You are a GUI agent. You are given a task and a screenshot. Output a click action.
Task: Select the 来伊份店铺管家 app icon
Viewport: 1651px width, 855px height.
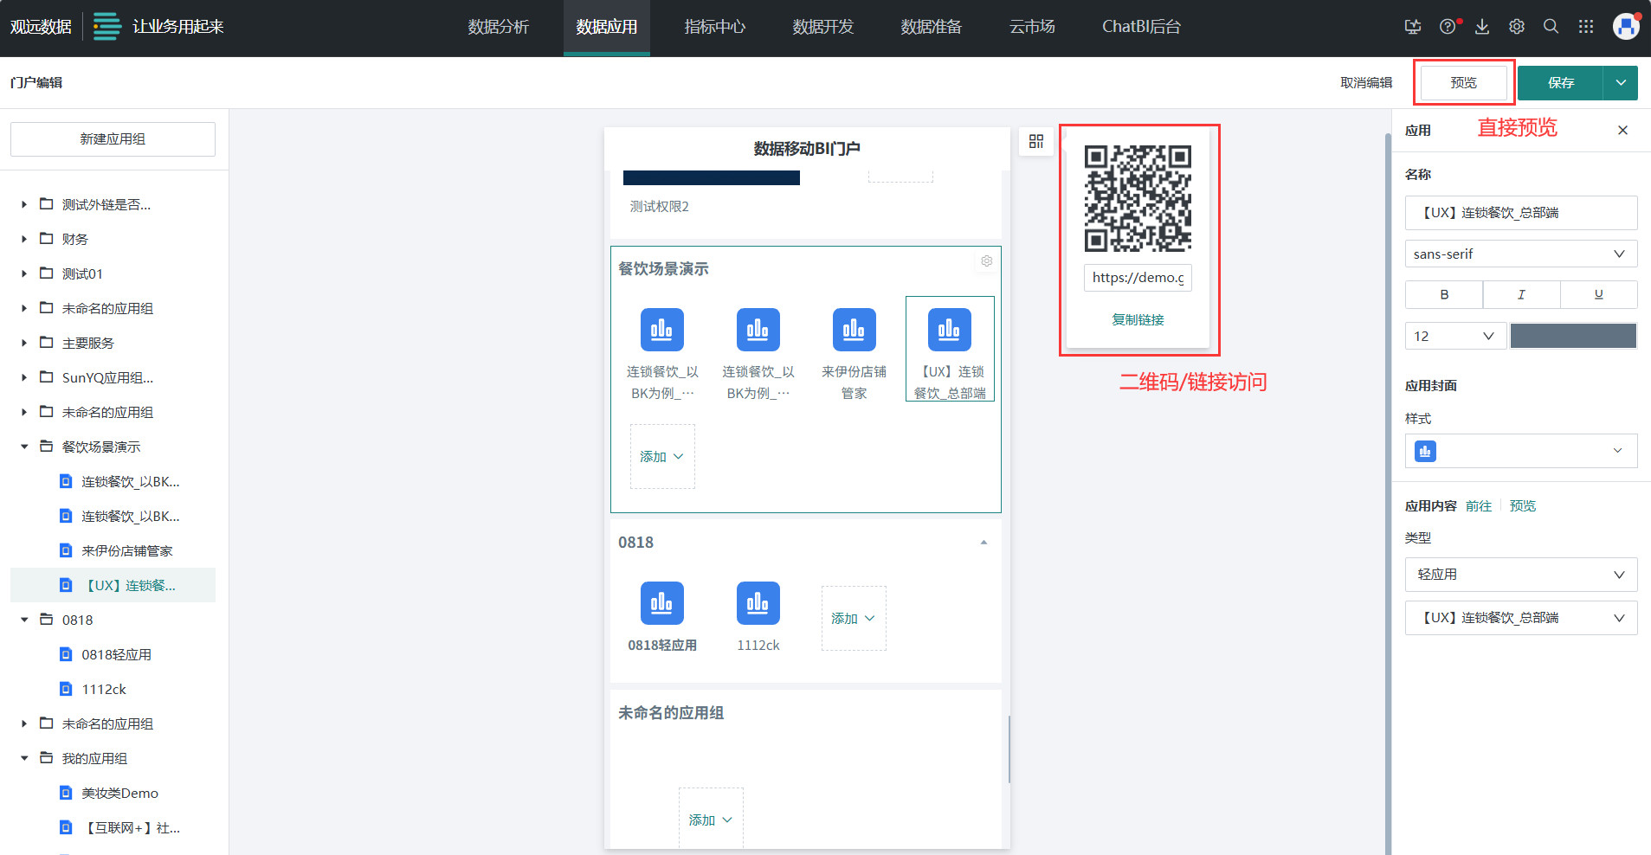tap(854, 330)
